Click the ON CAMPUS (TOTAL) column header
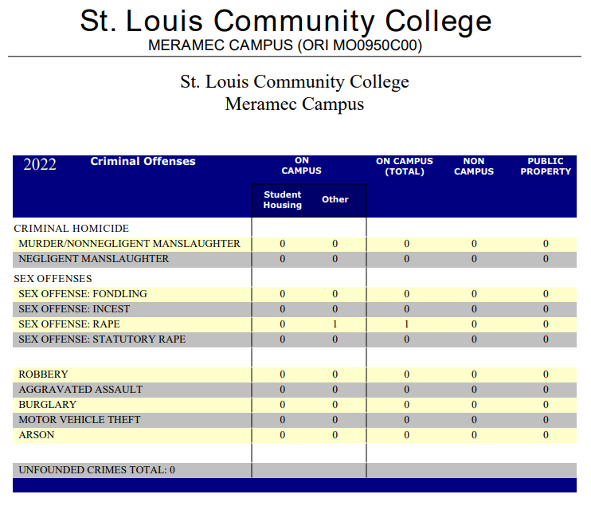 tap(405, 167)
